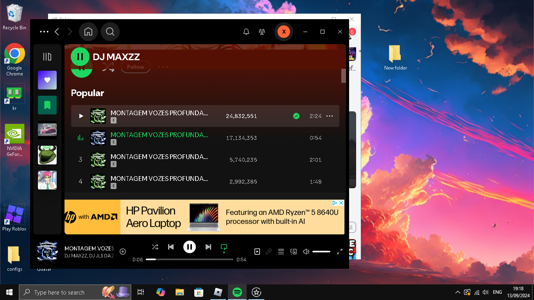
Task: Adjust the Spotify volume slider
Action: click(321, 252)
